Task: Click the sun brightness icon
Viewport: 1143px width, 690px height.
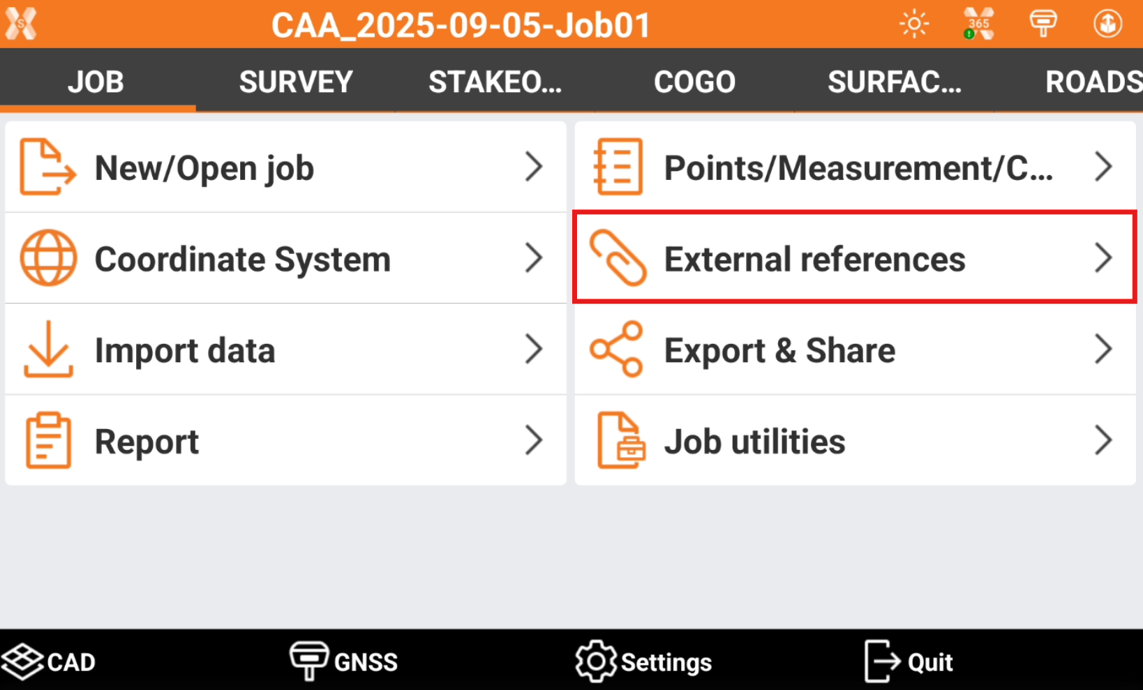Action: (x=914, y=24)
